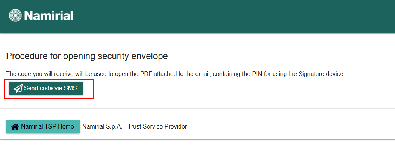
Task: Click the house icon in the footer
Action: click(x=15, y=127)
